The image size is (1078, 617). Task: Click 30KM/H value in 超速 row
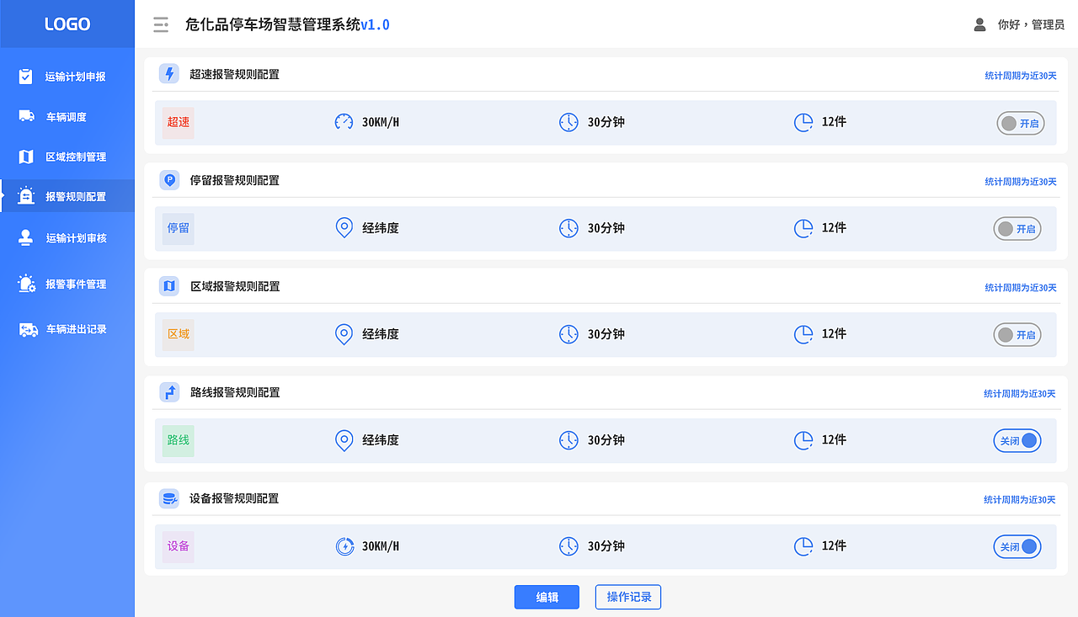381,122
